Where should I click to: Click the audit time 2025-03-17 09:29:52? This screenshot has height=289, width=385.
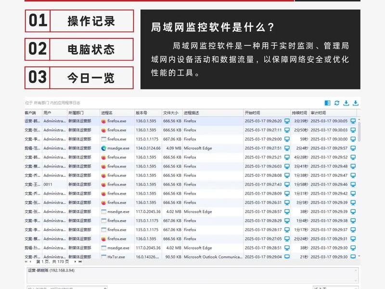[329, 158]
